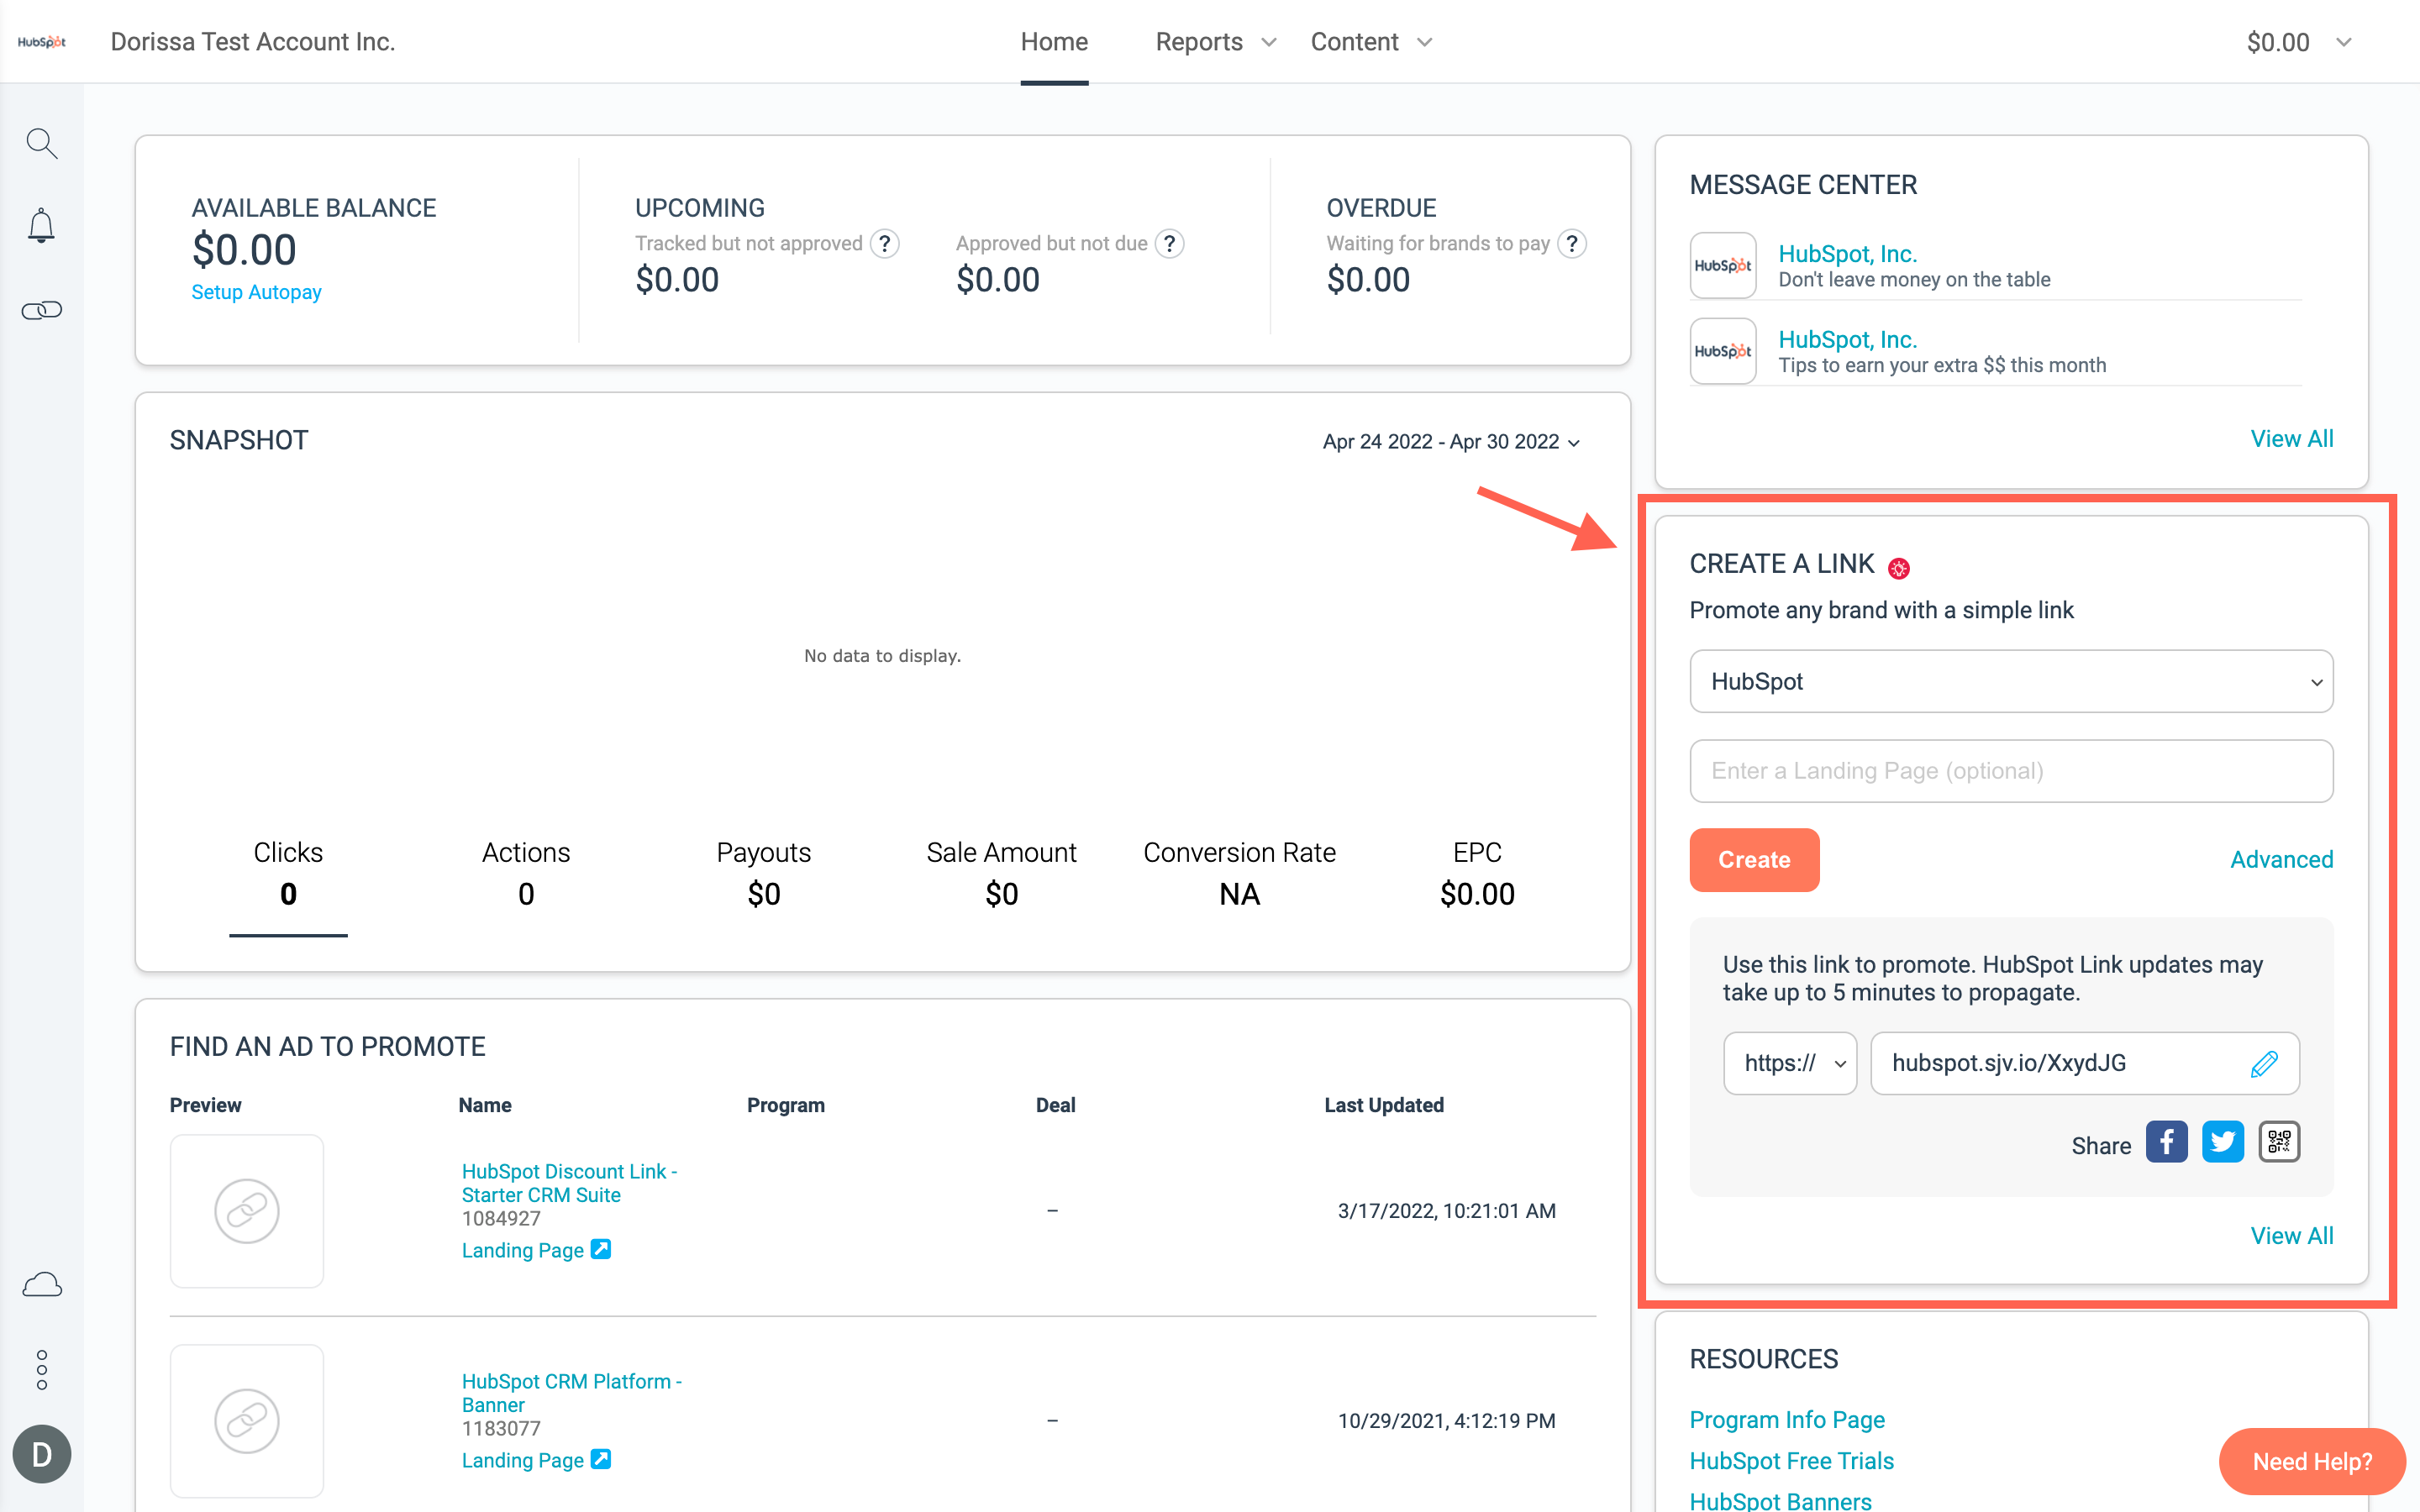Share link on Facebook
This screenshot has width=2420, height=1512.
click(2166, 1142)
